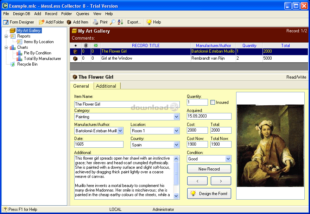The image size is (310, 214).
Task: Open the Condition dropdown
Action: 228,159
